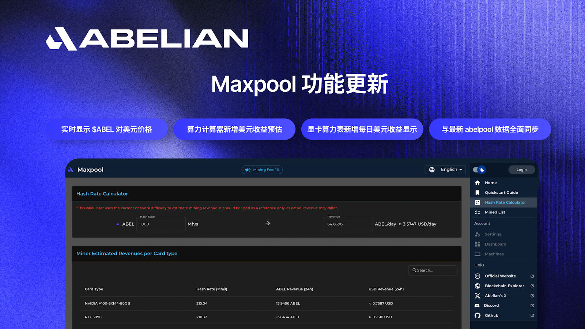Click the 实时显示 $ABEL 对美元价格 pill

106,129
